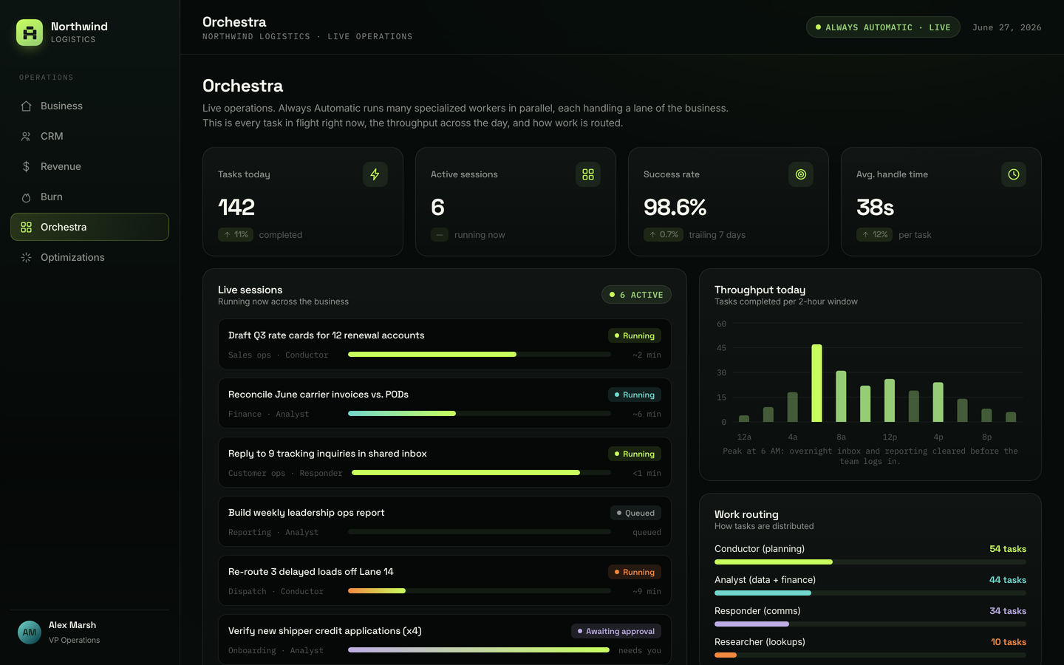Open Verify new shipper credit applications (x4)
1064x665 pixels.
[x=445, y=640]
